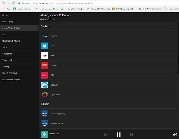Image resolution: width=179 pixels, height=139 pixels.
Task: Open Submit MVP Activity bookmark
Action: click(x=99, y=9)
